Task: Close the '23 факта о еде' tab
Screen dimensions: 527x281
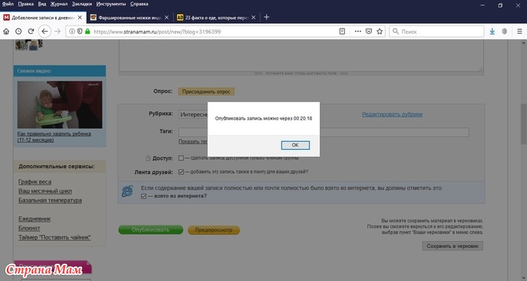Action: click(254, 17)
